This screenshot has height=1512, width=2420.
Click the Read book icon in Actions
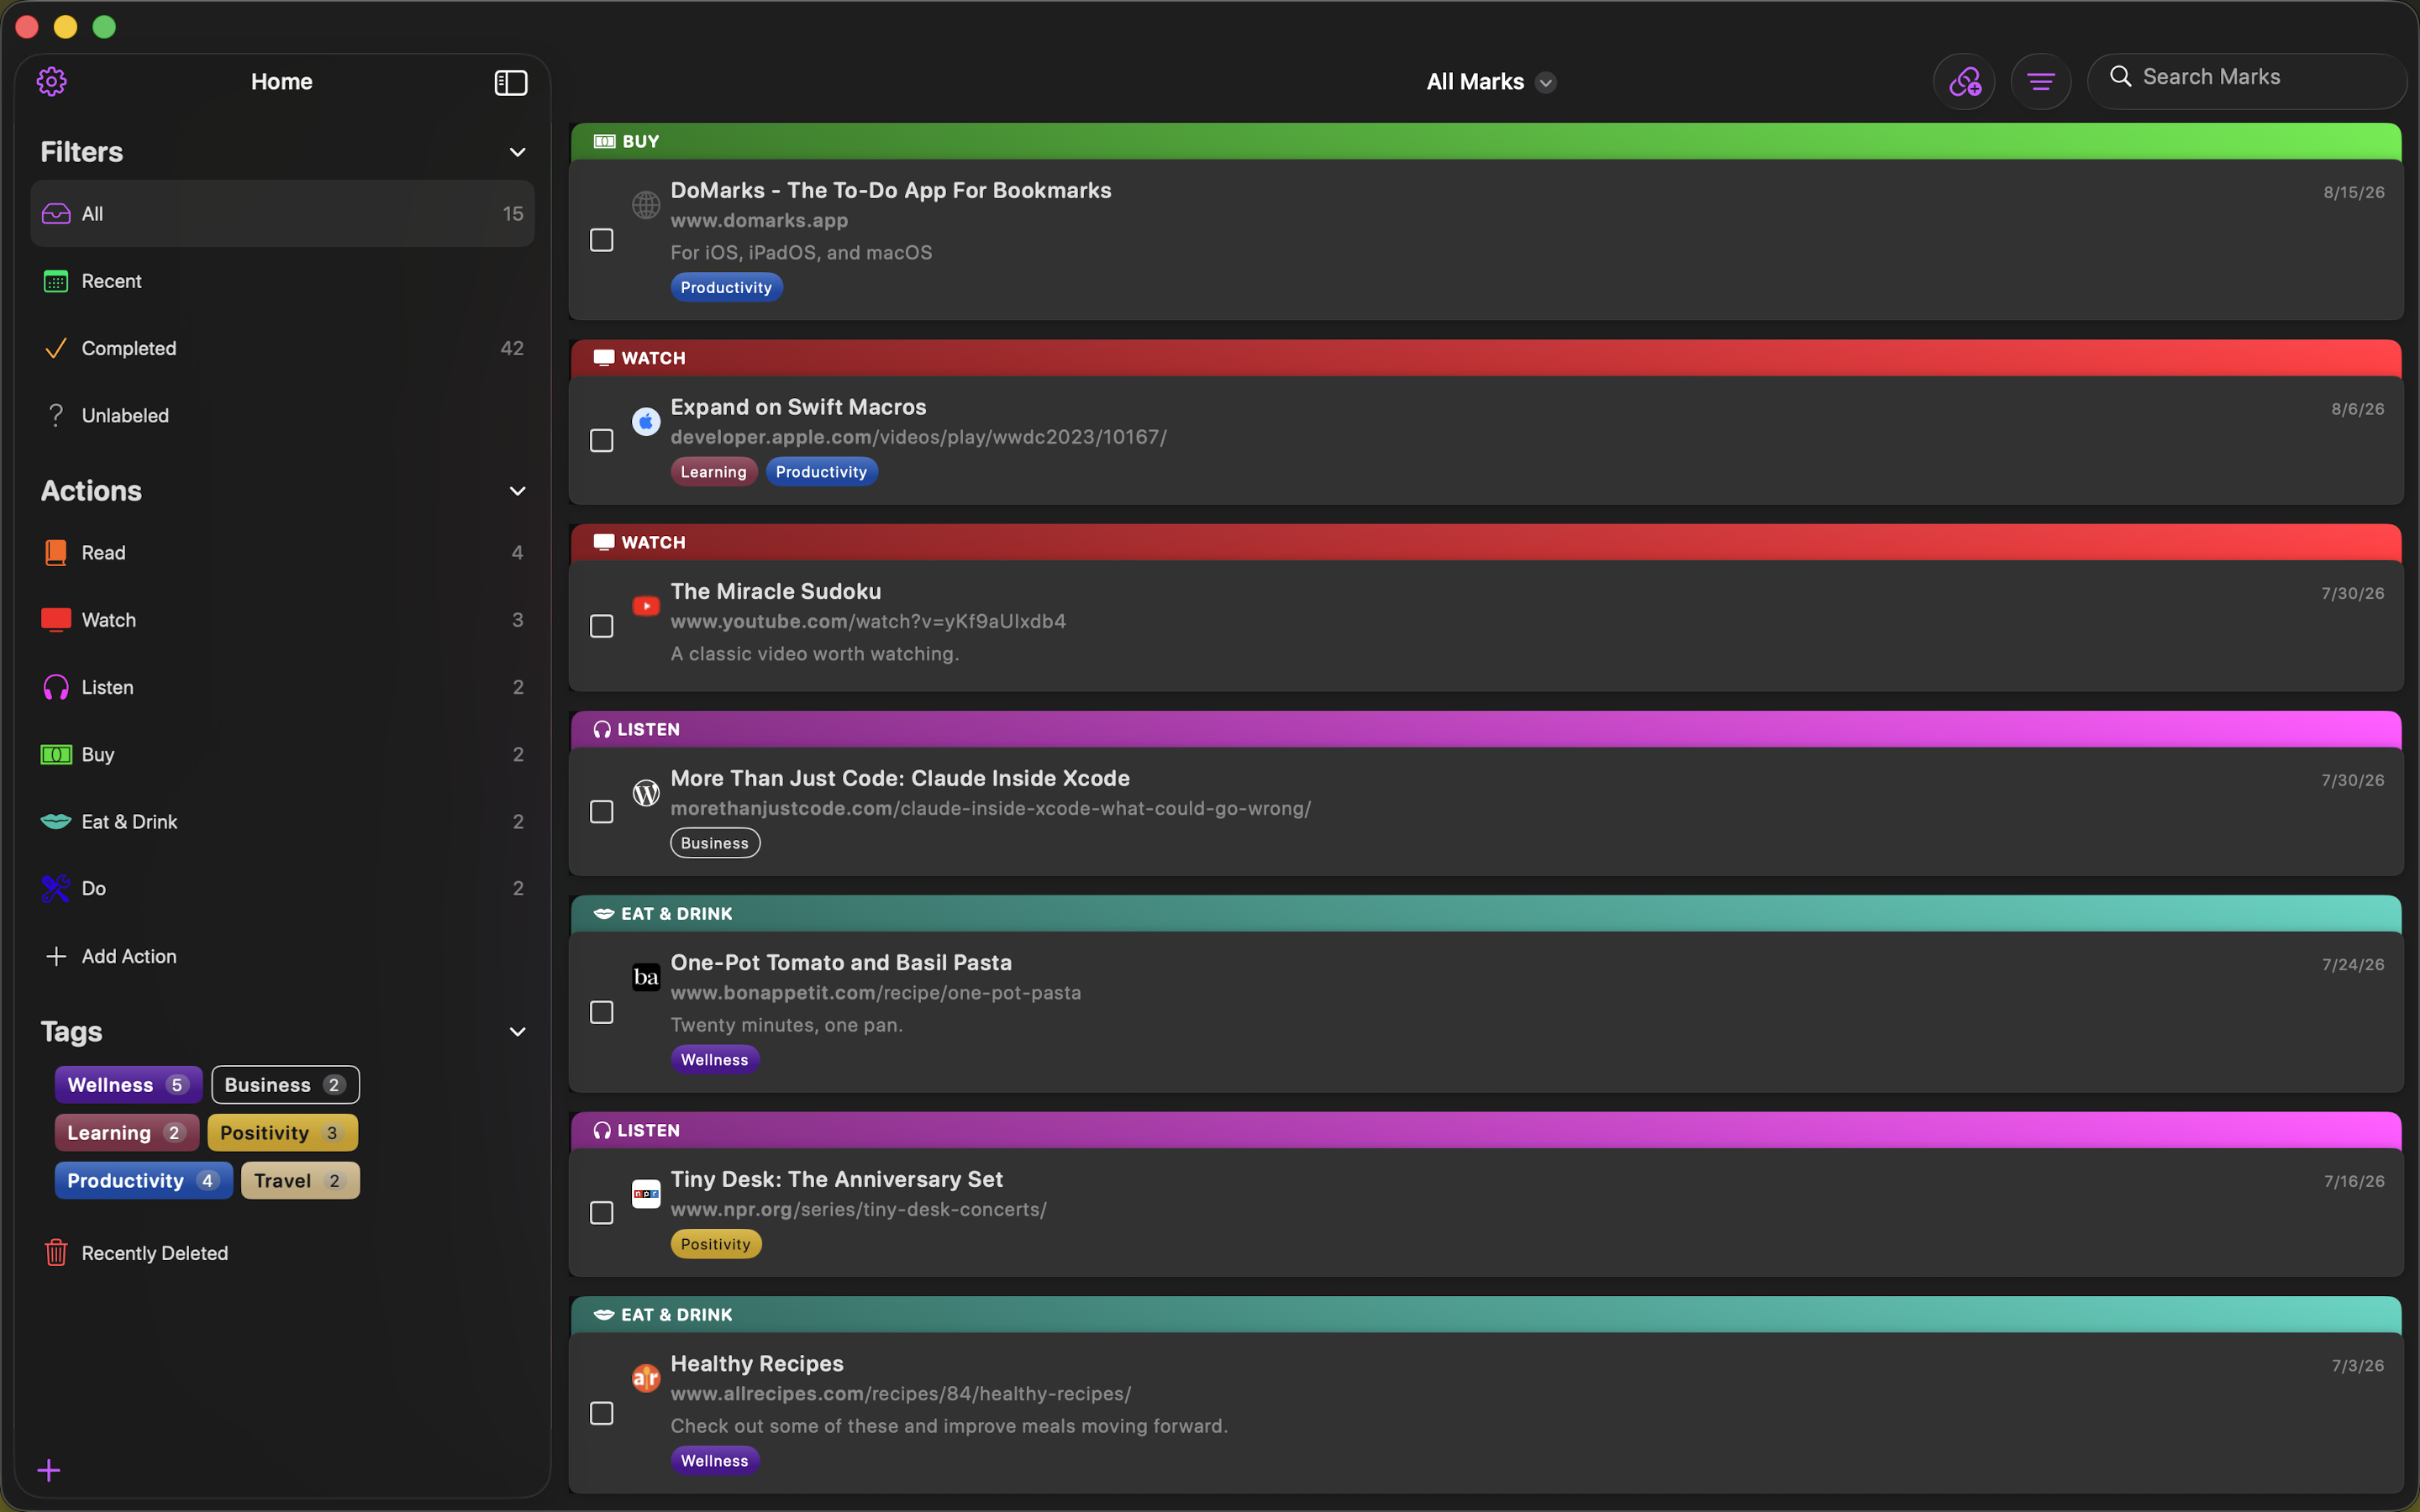56,552
